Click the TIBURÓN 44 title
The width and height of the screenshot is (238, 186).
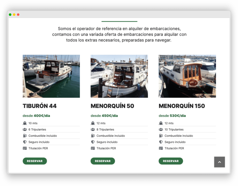(40, 106)
